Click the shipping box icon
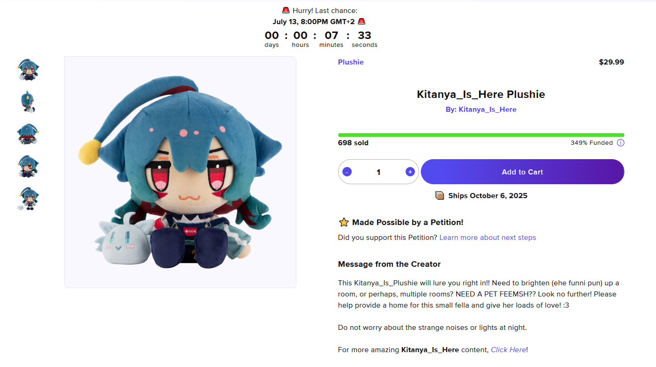This screenshot has width=656, height=367. pyautogui.click(x=440, y=195)
